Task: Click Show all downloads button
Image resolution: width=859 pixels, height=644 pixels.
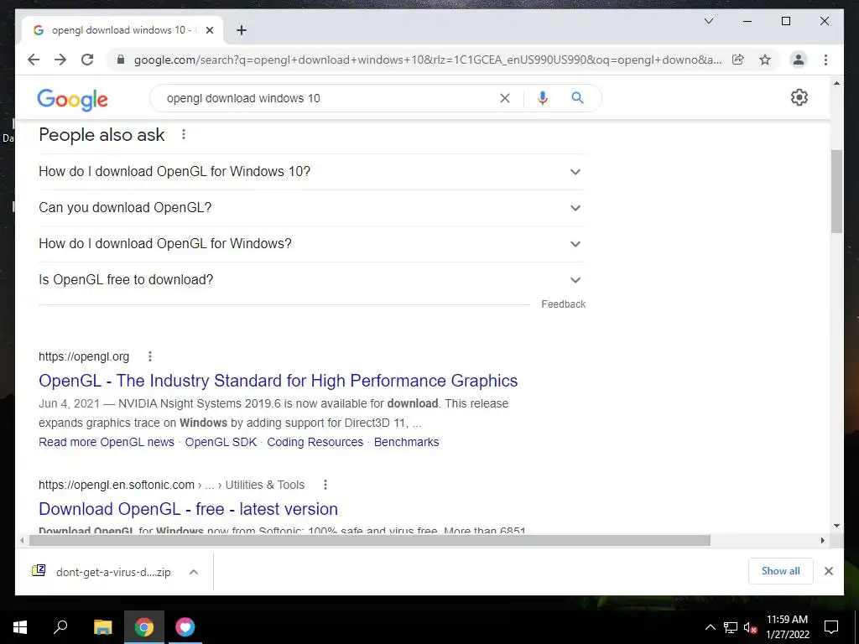Action: pos(780,570)
